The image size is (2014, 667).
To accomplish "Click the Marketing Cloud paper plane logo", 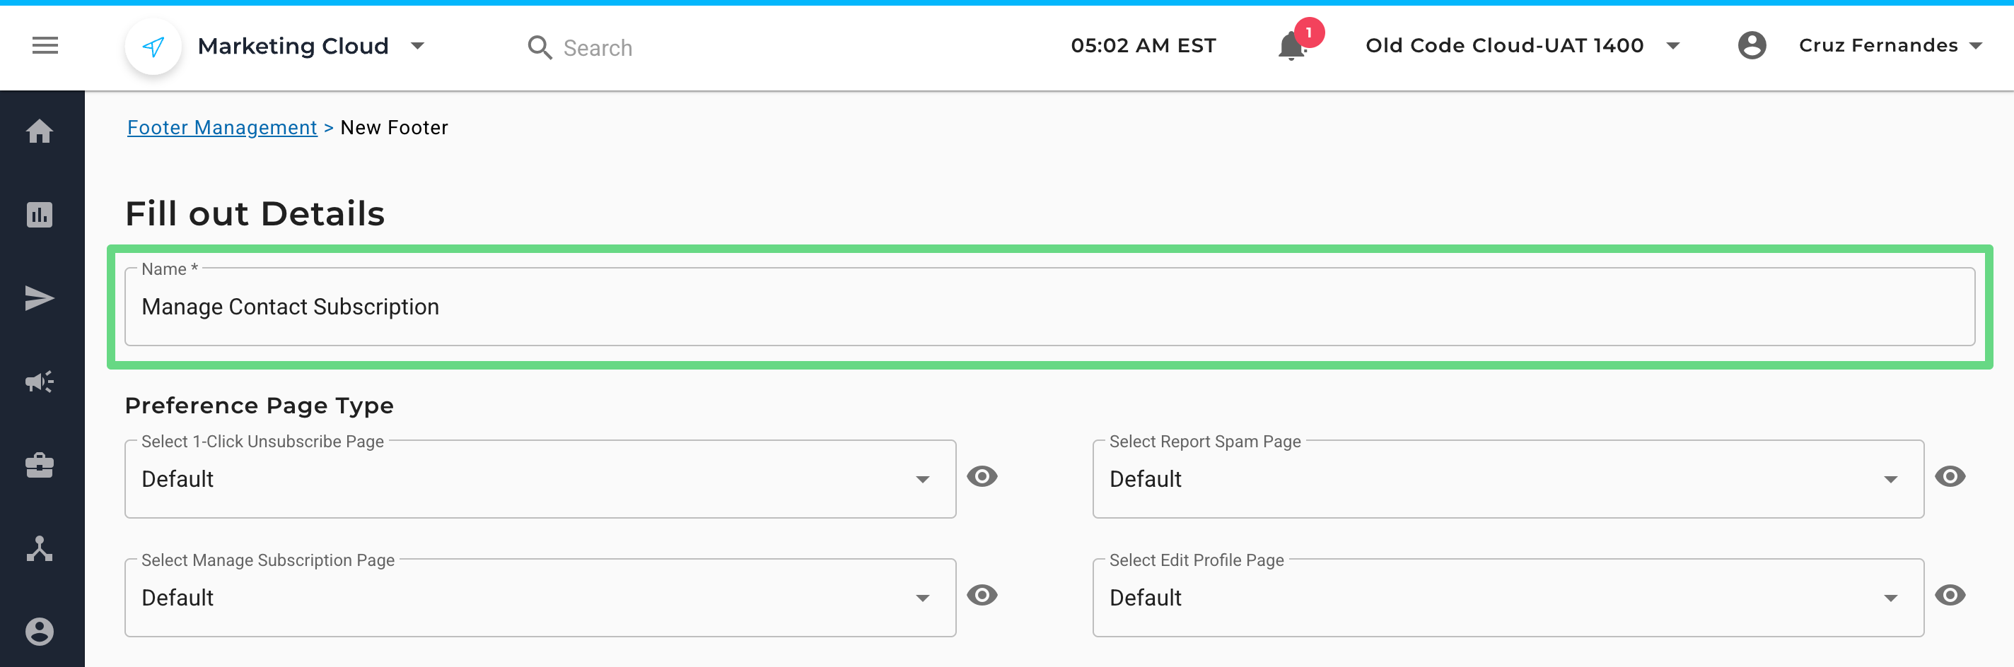I will coord(153,47).
